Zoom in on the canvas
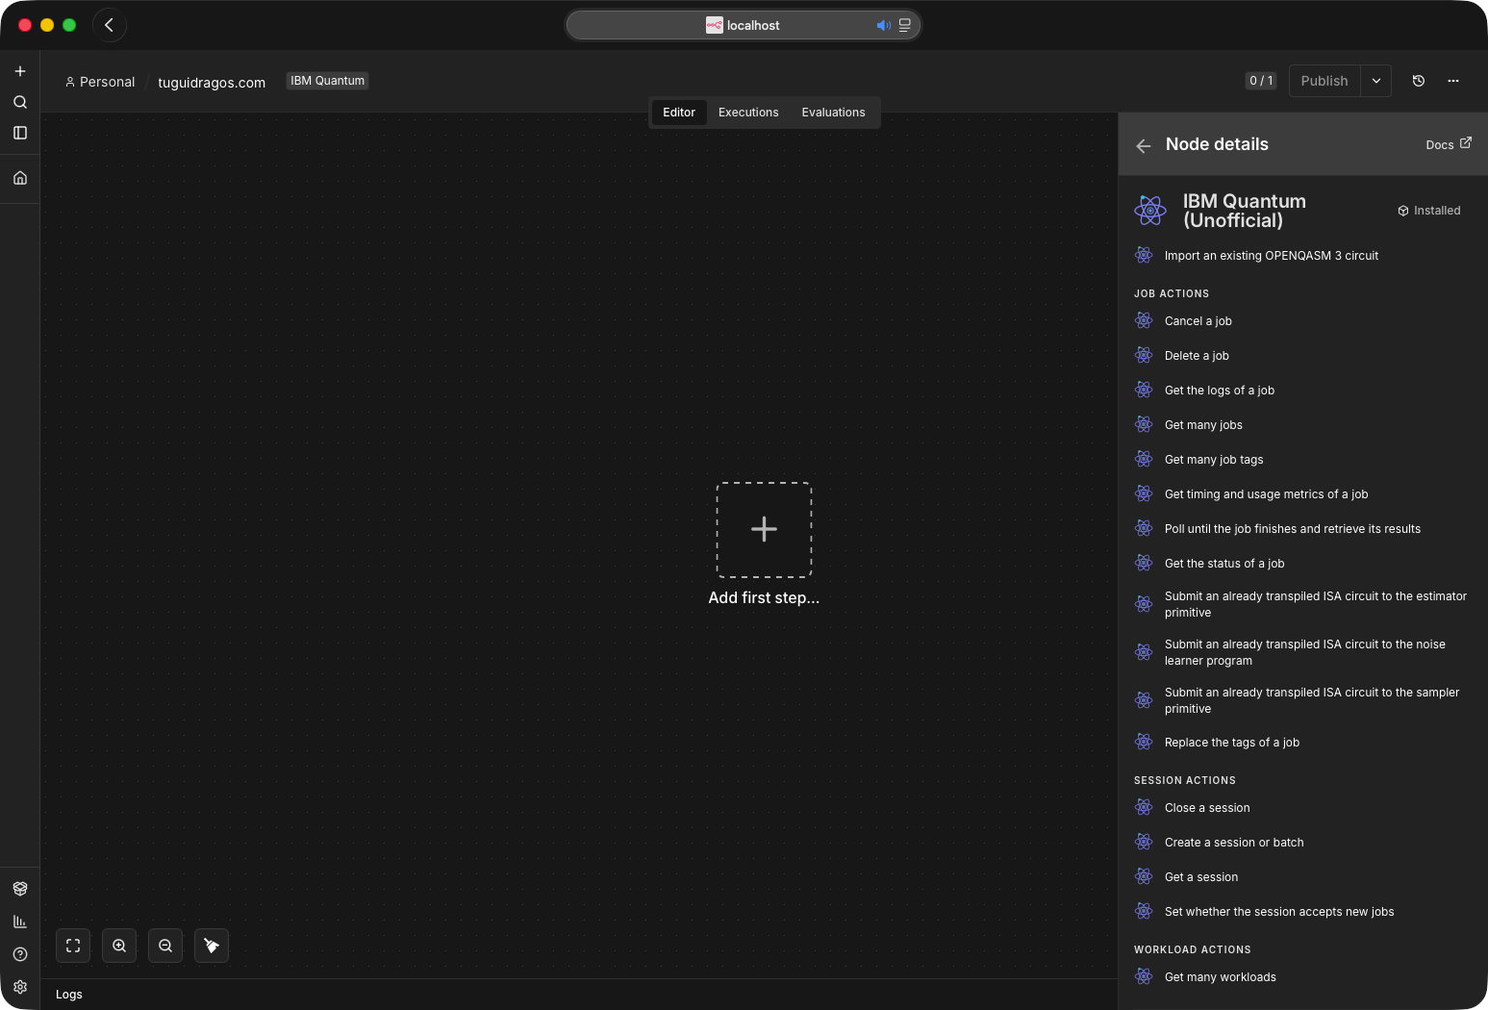 [119, 946]
